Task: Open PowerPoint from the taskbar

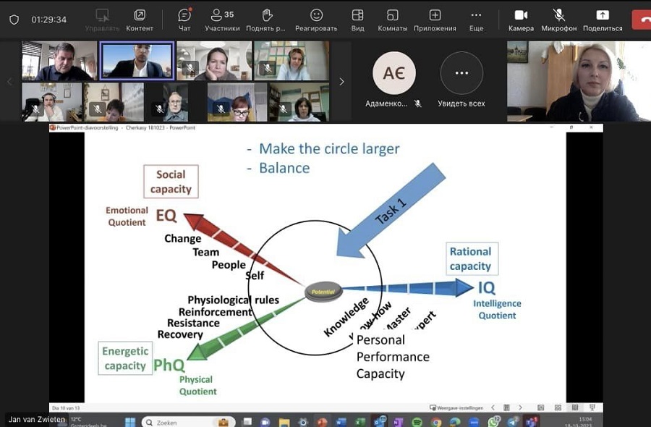Action: click(x=322, y=422)
